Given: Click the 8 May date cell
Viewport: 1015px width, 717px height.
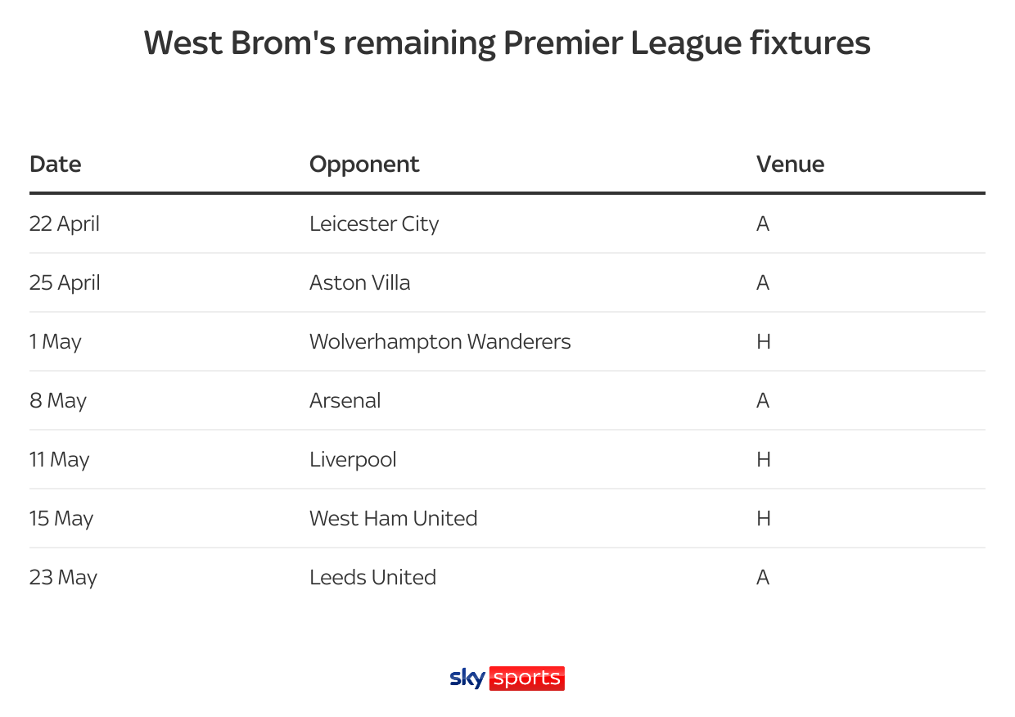Looking at the screenshot, I should click(58, 400).
